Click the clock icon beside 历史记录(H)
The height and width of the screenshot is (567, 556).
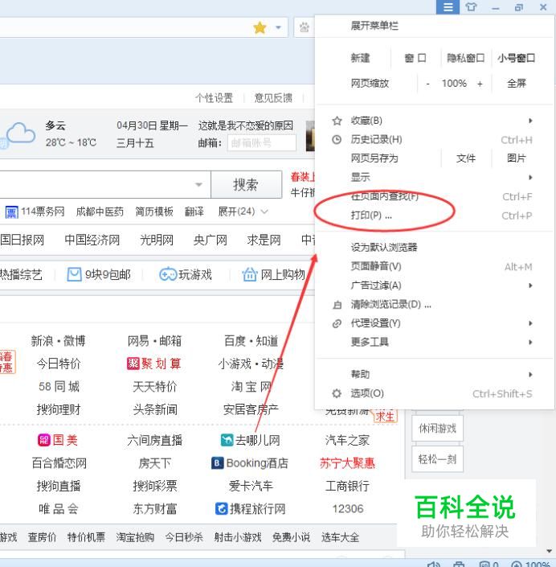point(337,140)
